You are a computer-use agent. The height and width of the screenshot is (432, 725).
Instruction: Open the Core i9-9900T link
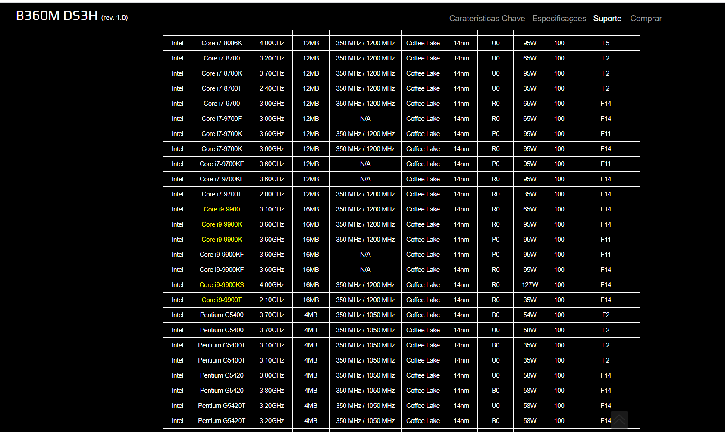click(x=222, y=300)
